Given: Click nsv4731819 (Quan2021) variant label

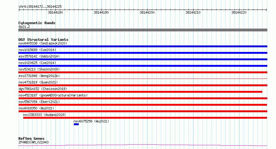Looking at the screenshot, I should 38,82.
